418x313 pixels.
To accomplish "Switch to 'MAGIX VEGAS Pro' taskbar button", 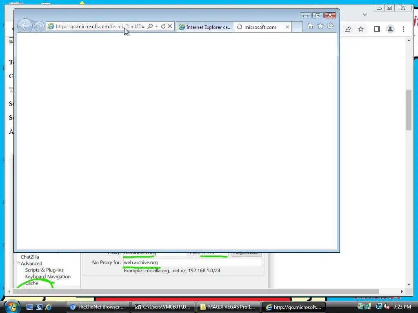I will pos(228,307).
